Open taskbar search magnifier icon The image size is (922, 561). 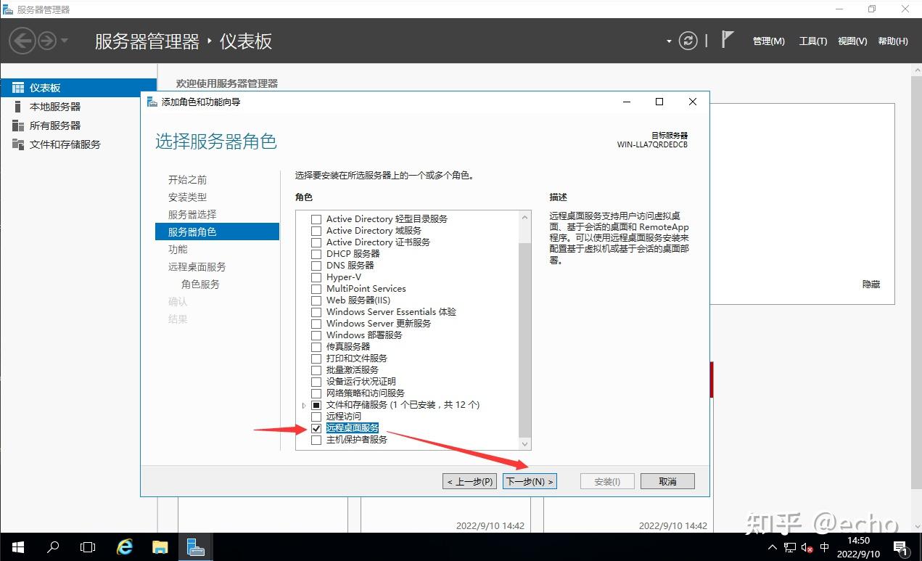(x=52, y=547)
